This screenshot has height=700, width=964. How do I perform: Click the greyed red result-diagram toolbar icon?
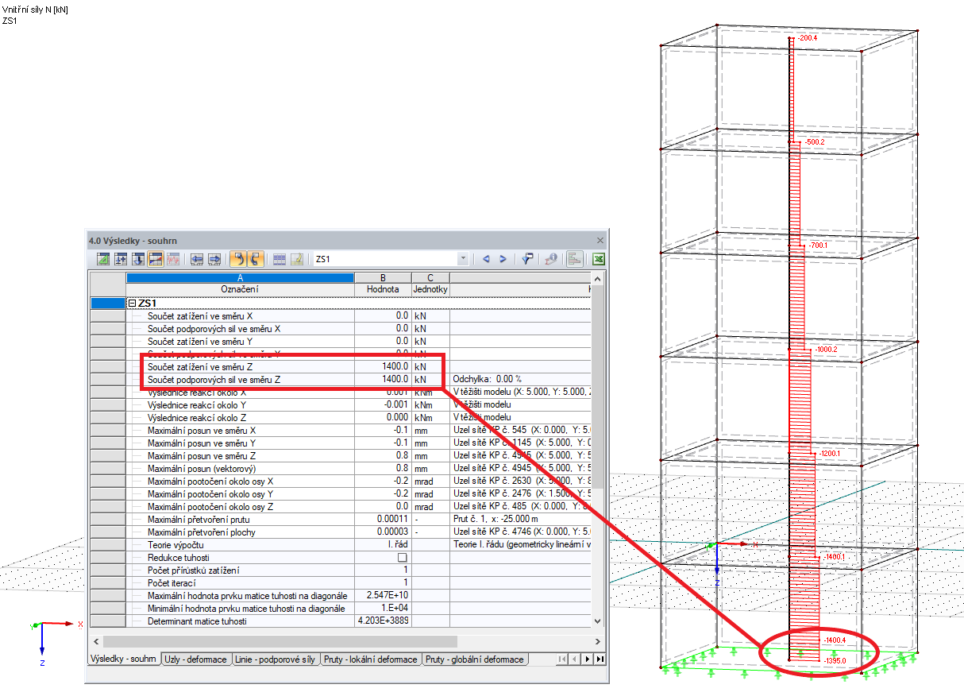[173, 259]
